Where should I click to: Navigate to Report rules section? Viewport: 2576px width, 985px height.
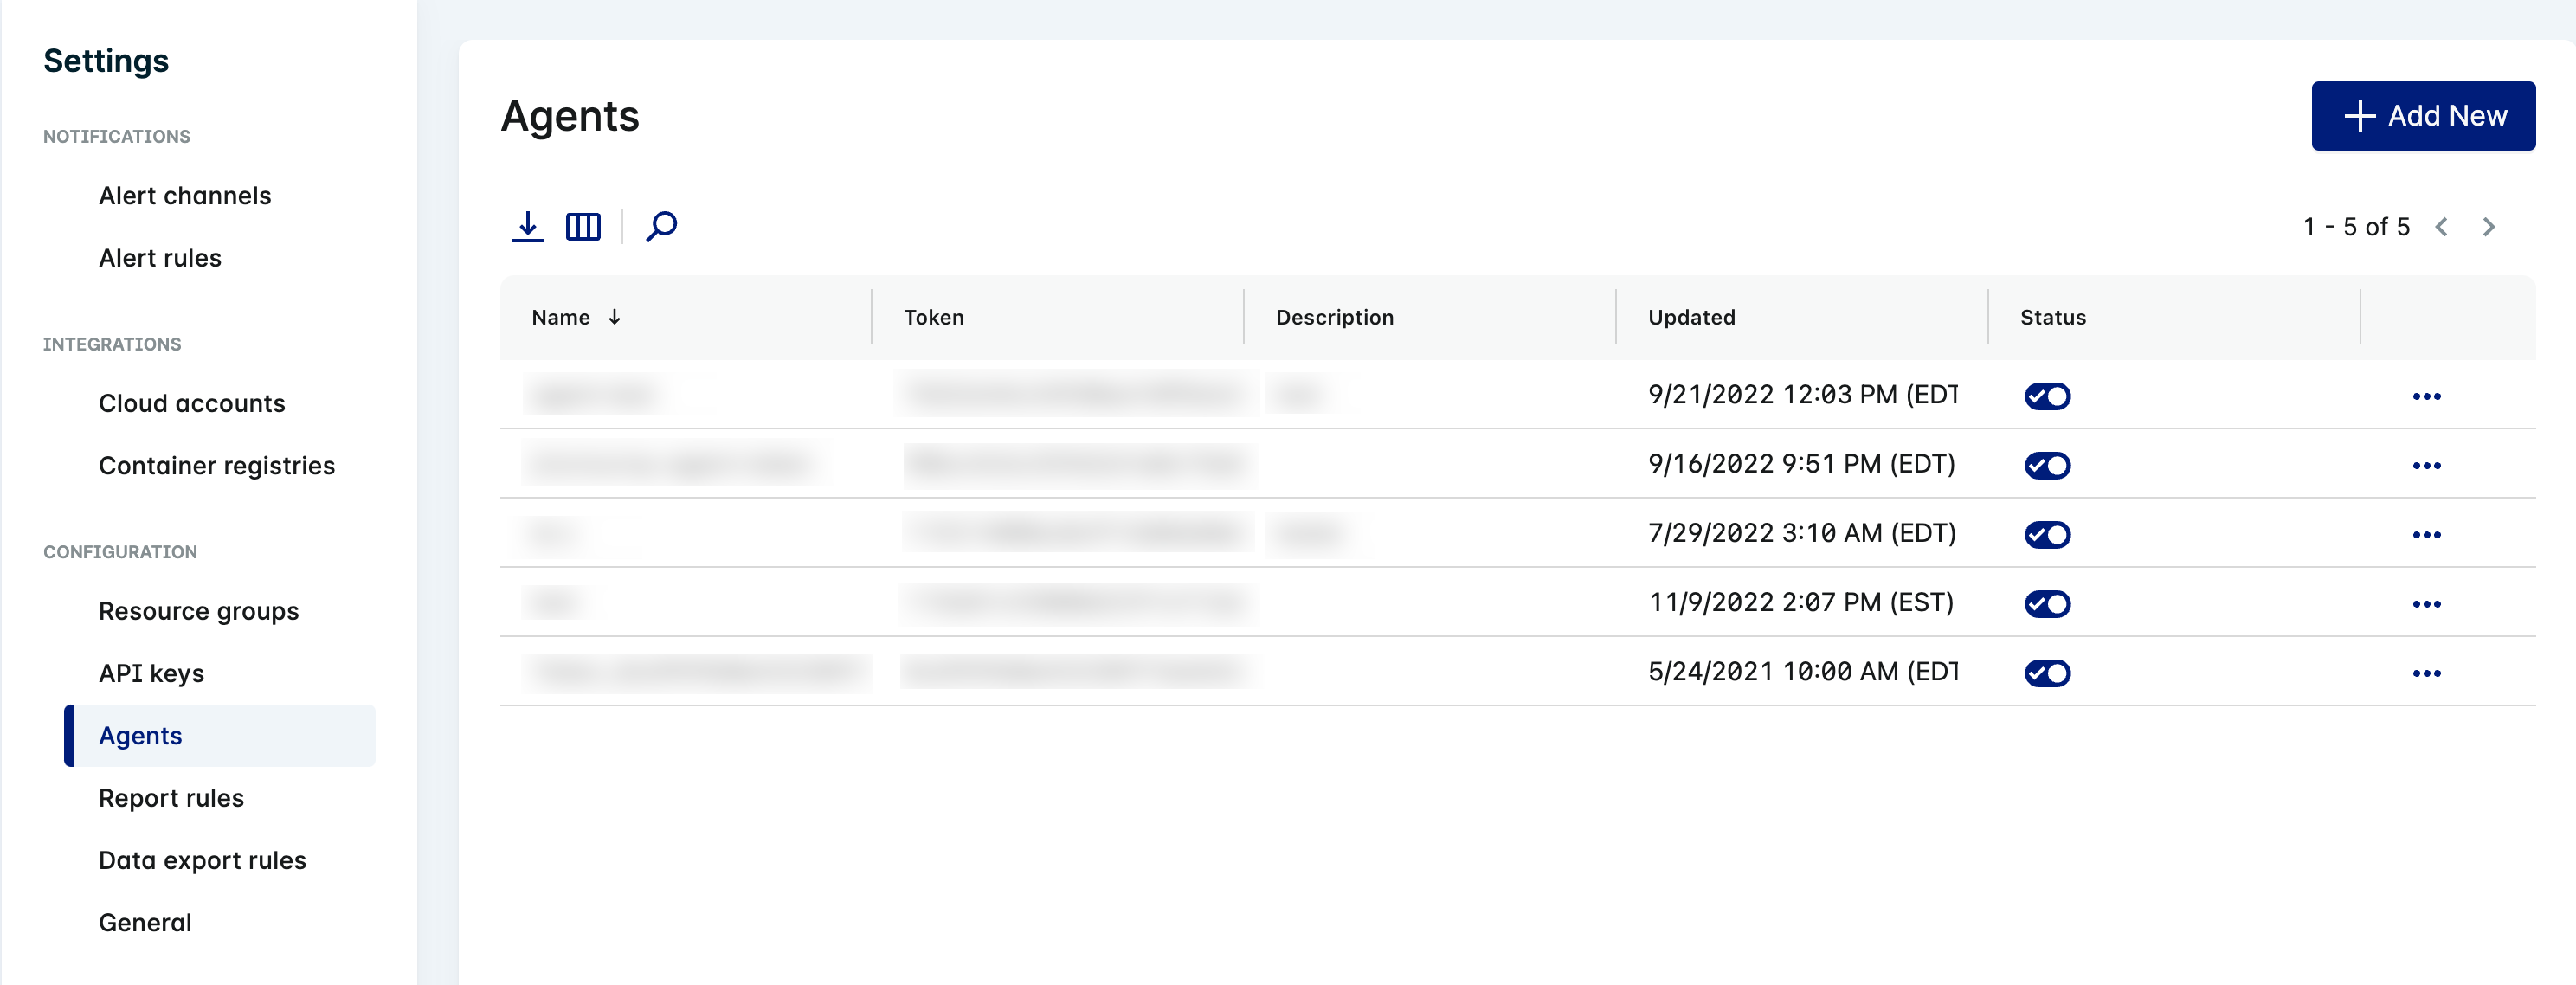[169, 798]
